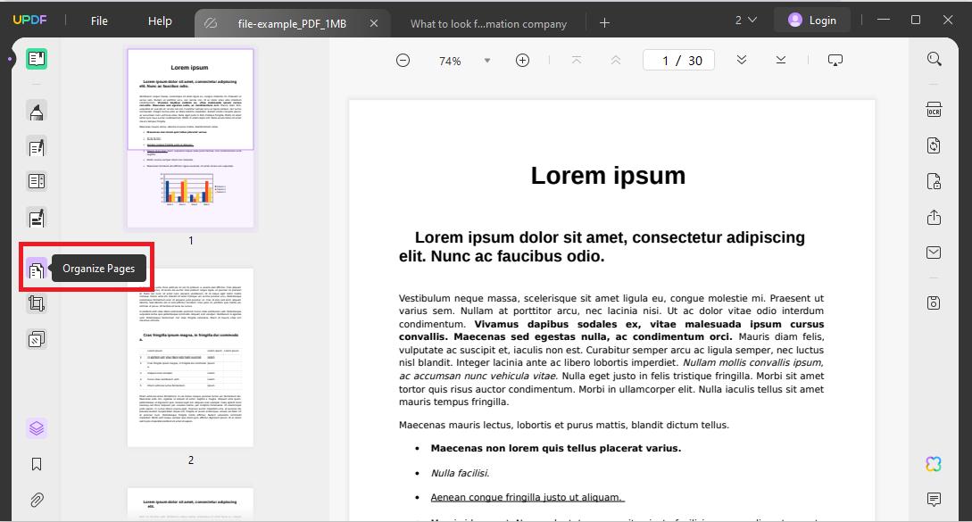Enter presentation mode with screen icon
This screenshot has width=972, height=522.
tap(835, 59)
